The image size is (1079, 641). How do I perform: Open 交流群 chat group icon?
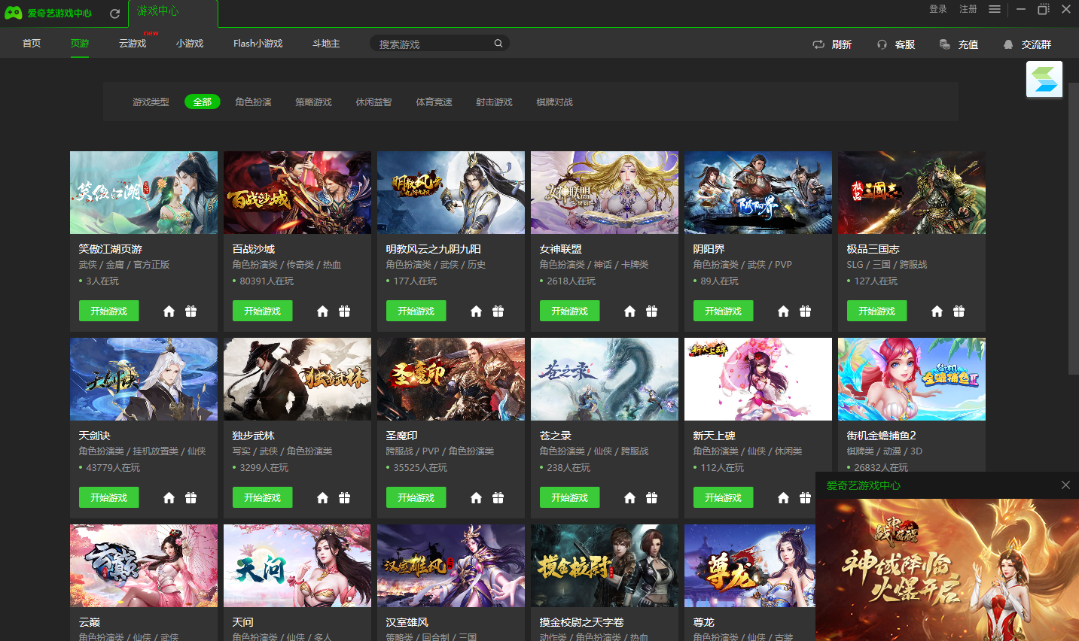coord(1008,44)
